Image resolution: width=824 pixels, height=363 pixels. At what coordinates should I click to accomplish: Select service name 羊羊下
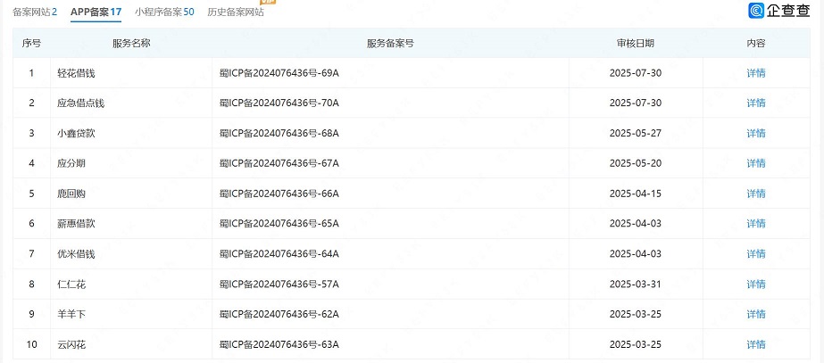[71, 315]
